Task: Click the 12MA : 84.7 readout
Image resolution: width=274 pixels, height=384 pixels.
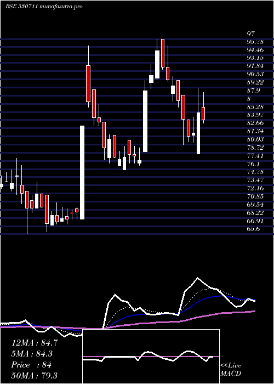Action: tap(35, 343)
